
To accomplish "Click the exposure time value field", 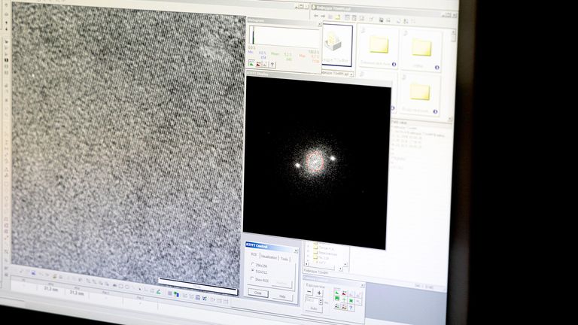I will pos(312,301).
